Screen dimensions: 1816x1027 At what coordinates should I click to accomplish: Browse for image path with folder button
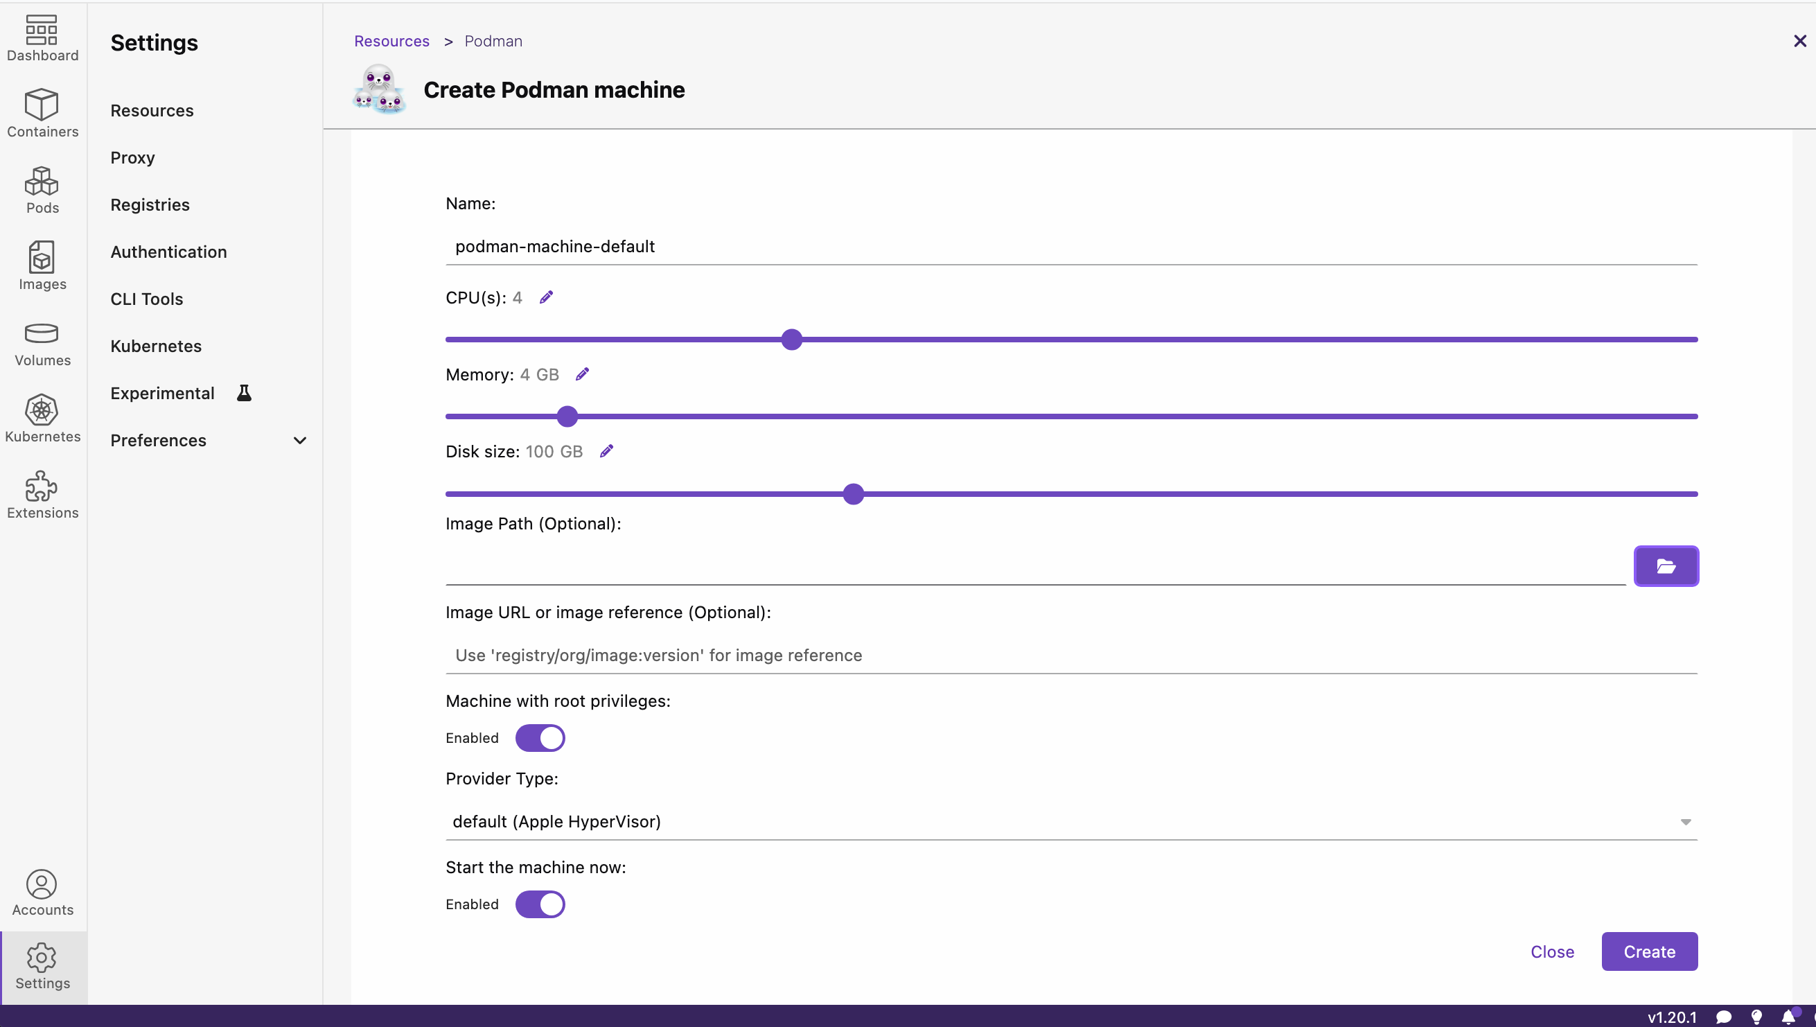point(1666,565)
